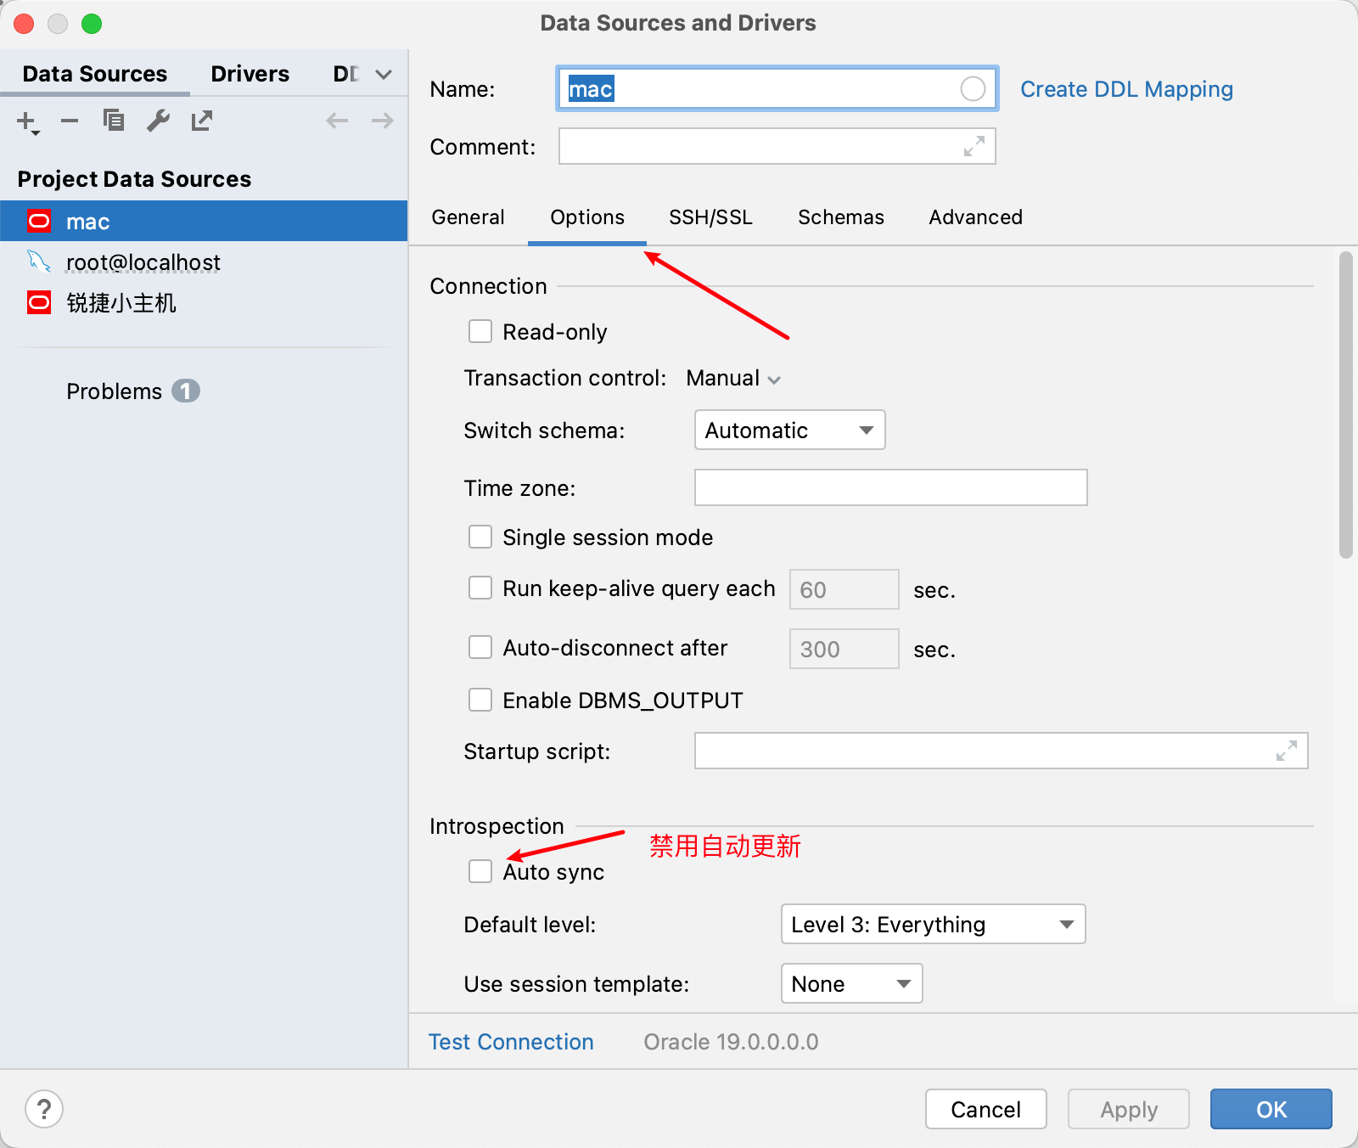
Task: Click the add data source plus icon
Action: 26,121
